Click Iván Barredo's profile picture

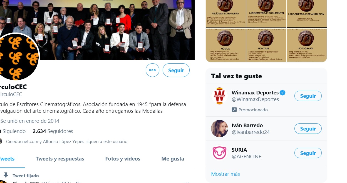(x=219, y=129)
